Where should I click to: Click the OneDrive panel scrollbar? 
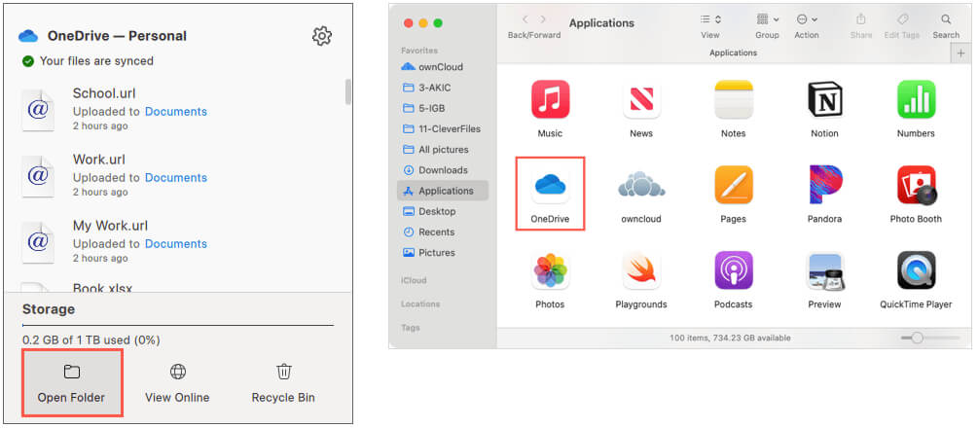348,91
